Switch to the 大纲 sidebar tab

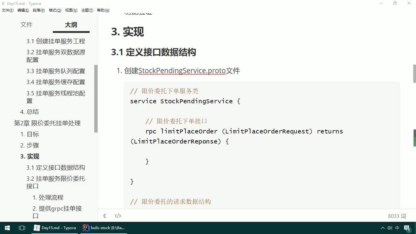pos(71,25)
